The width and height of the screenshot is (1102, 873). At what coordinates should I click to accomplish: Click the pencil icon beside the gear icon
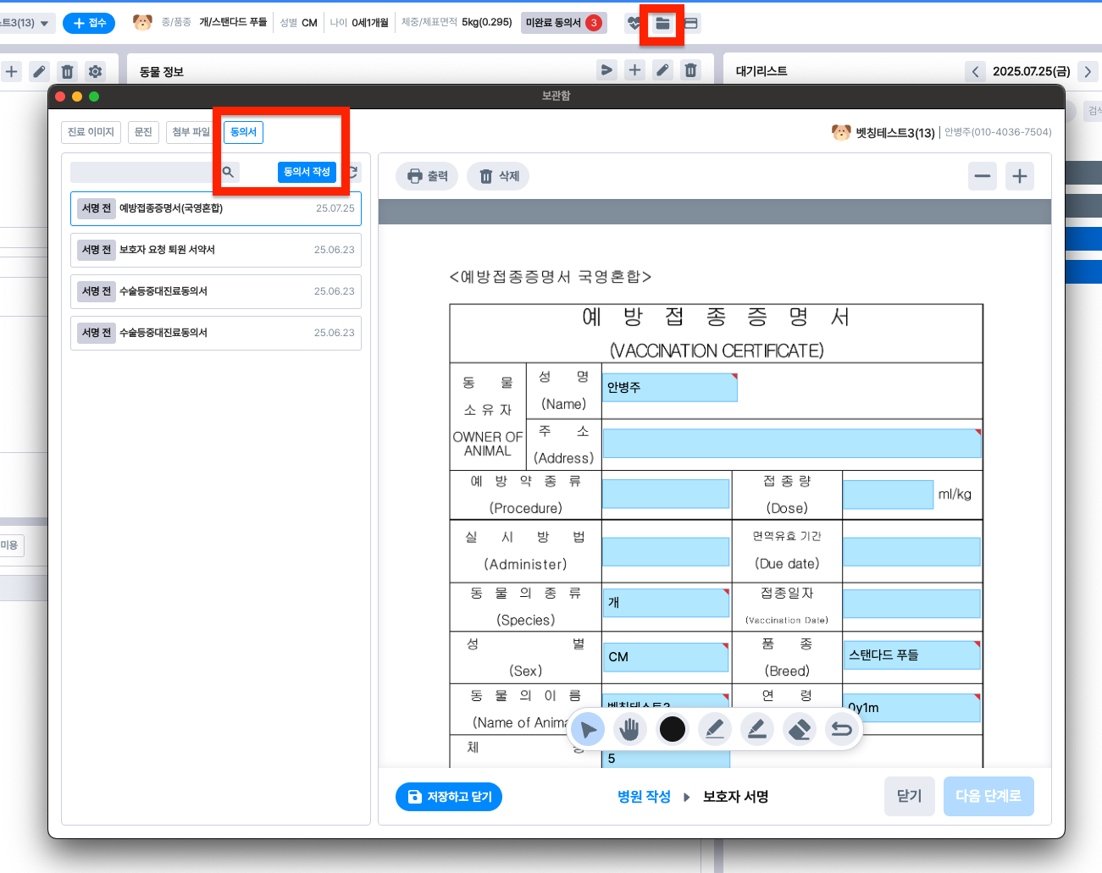click(x=39, y=71)
